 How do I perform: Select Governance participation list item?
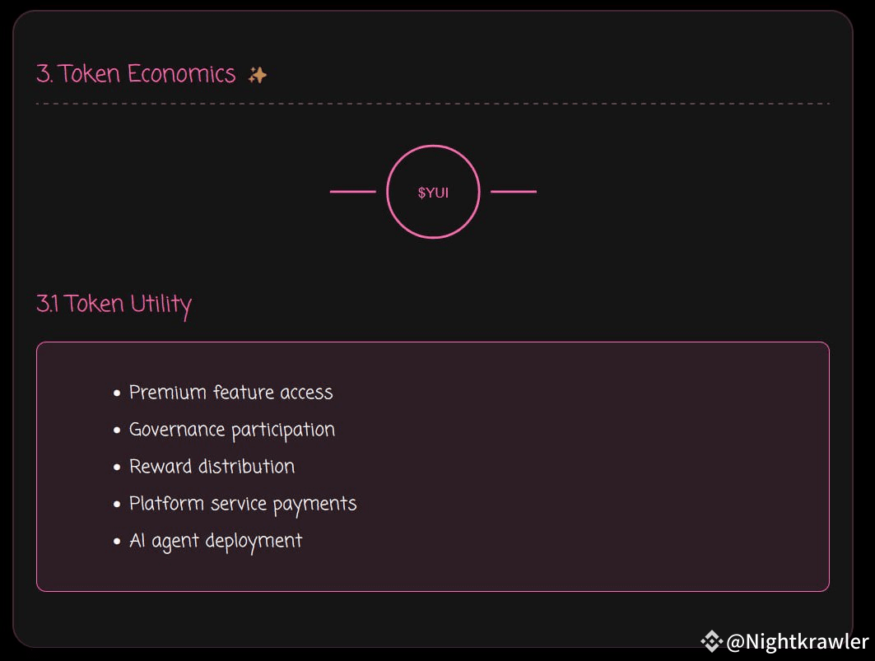(232, 430)
